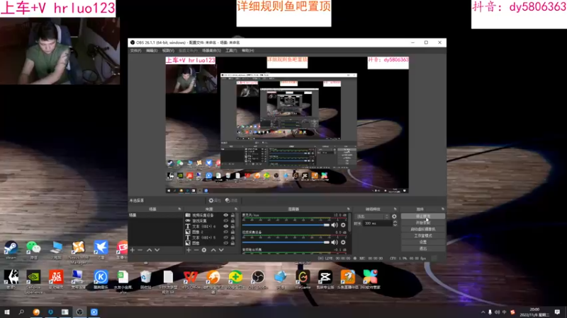The height and width of the screenshot is (318, 567).
Task: Open transition properties gear icon
Action: (394, 217)
